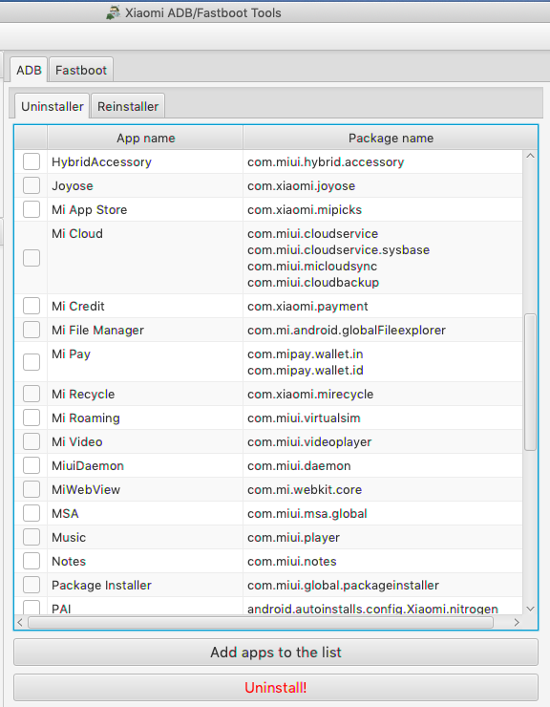
Task: Click the vertical scrollbar down arrow
Action: click(530, 609)
